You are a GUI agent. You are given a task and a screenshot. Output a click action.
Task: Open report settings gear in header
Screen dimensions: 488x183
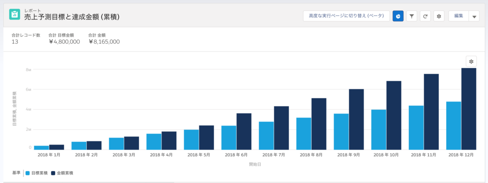[x=439, y=16]
